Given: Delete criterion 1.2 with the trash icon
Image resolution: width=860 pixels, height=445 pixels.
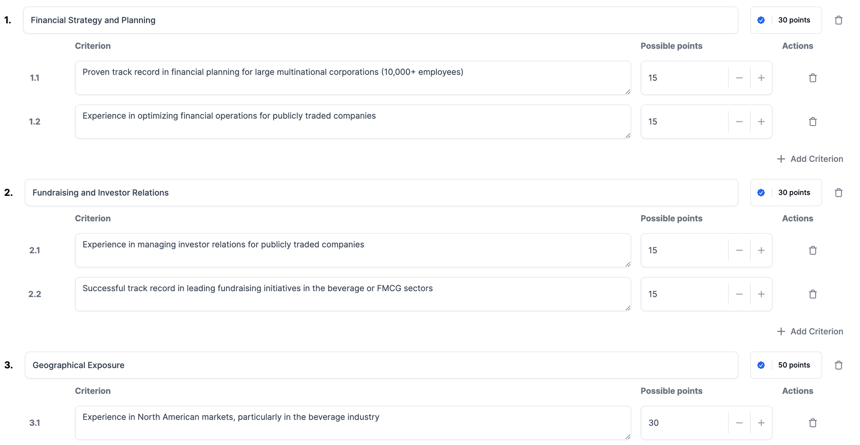Looking at the screenshot, I should pyautogui.click(x=813, y=121).
